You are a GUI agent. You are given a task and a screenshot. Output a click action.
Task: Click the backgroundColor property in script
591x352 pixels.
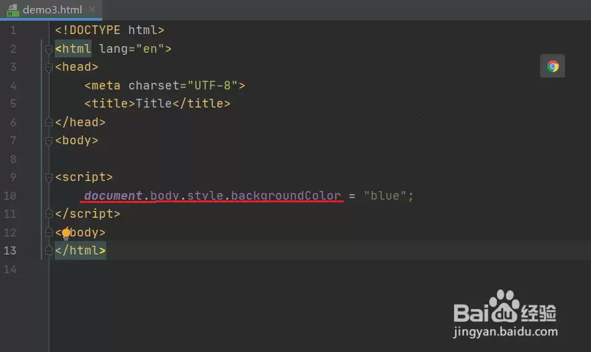(286, 196)
